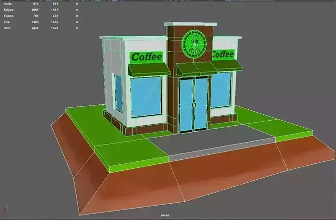Click the view axis gizmo in the corner
336x220 pixels.
point(5,209)
